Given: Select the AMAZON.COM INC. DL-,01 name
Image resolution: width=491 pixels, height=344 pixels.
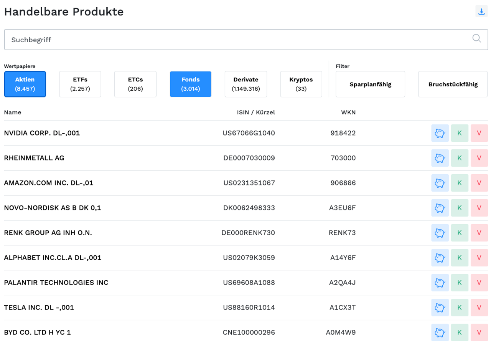Looking at the screenshot, I should click(49, 183).
